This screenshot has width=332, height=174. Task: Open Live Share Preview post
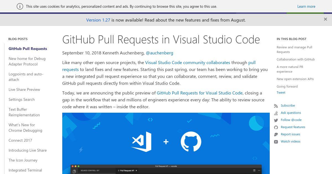pos(24,89)
